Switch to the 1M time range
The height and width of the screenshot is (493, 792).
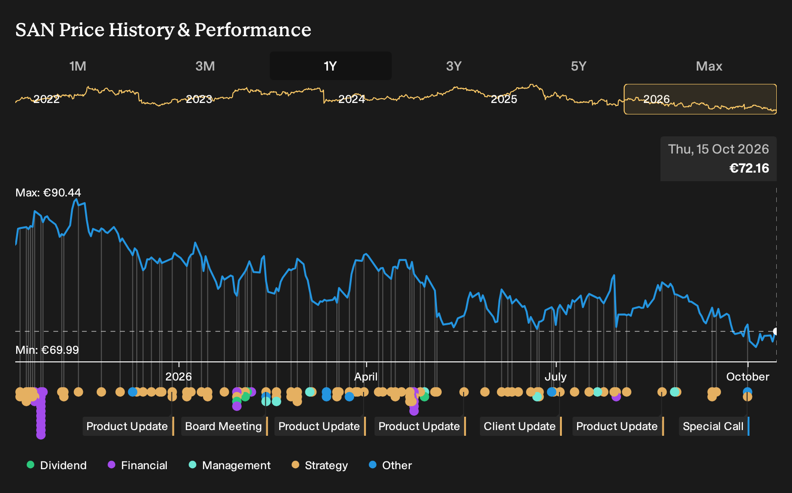(78, 66)
